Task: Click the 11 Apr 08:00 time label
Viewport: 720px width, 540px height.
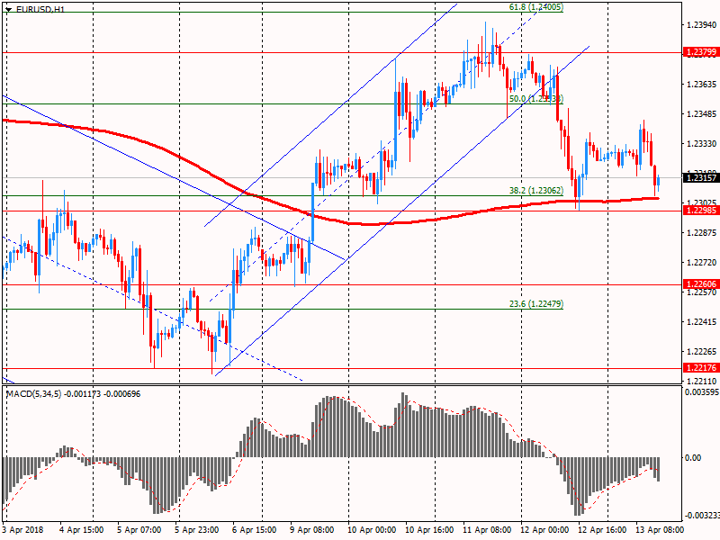Action: click(487, 530)
